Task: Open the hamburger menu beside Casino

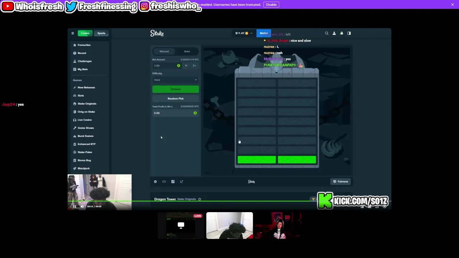Action: click(72, 33)
